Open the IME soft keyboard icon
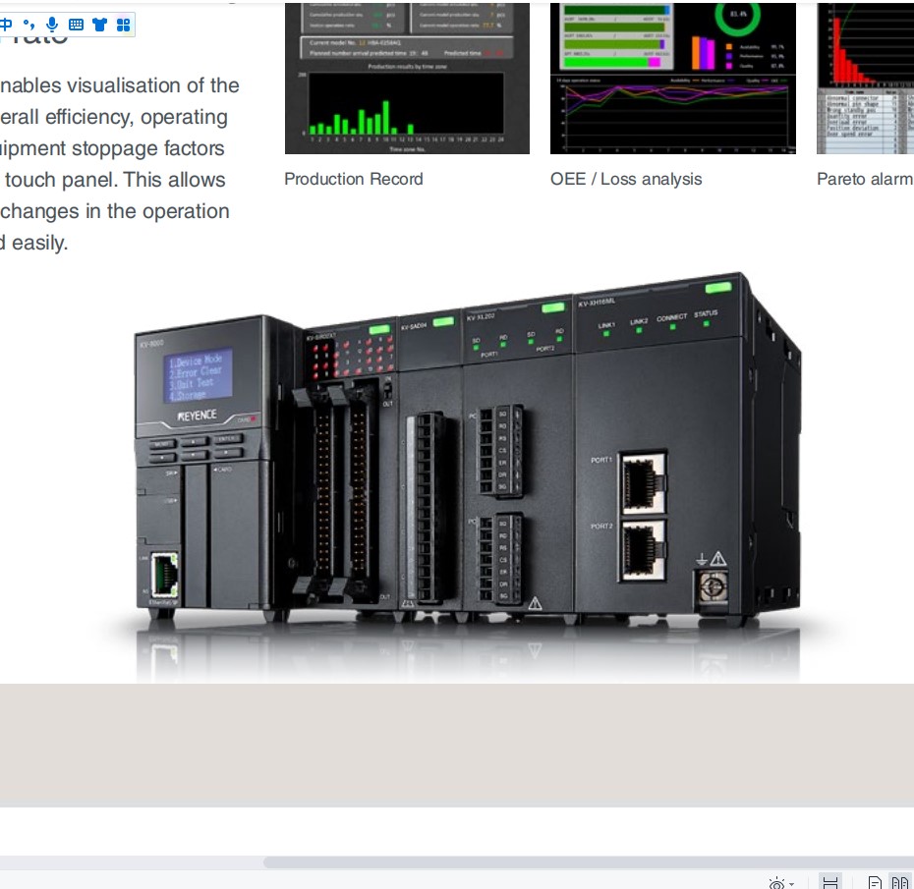 76,25
